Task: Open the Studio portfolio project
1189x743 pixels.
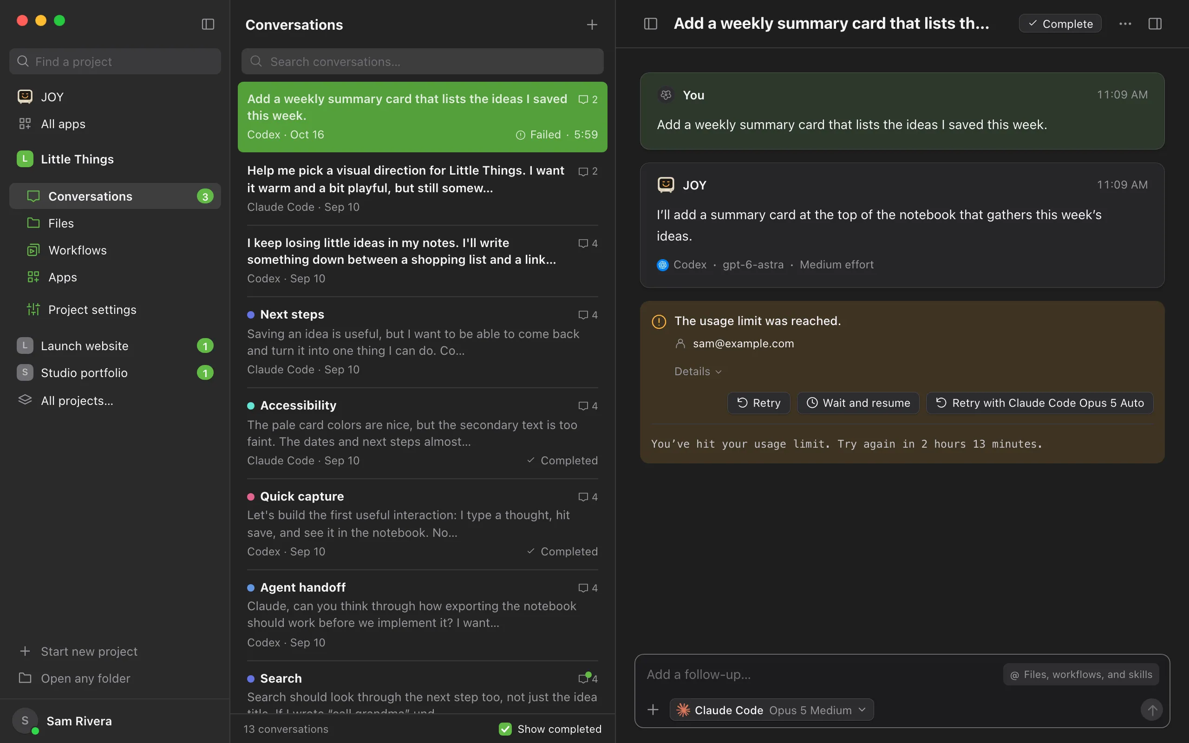Action: click(115, 373)
